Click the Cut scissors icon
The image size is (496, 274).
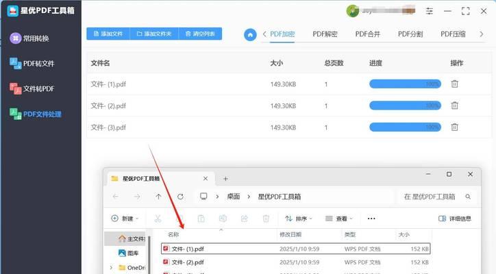(158, 219)
